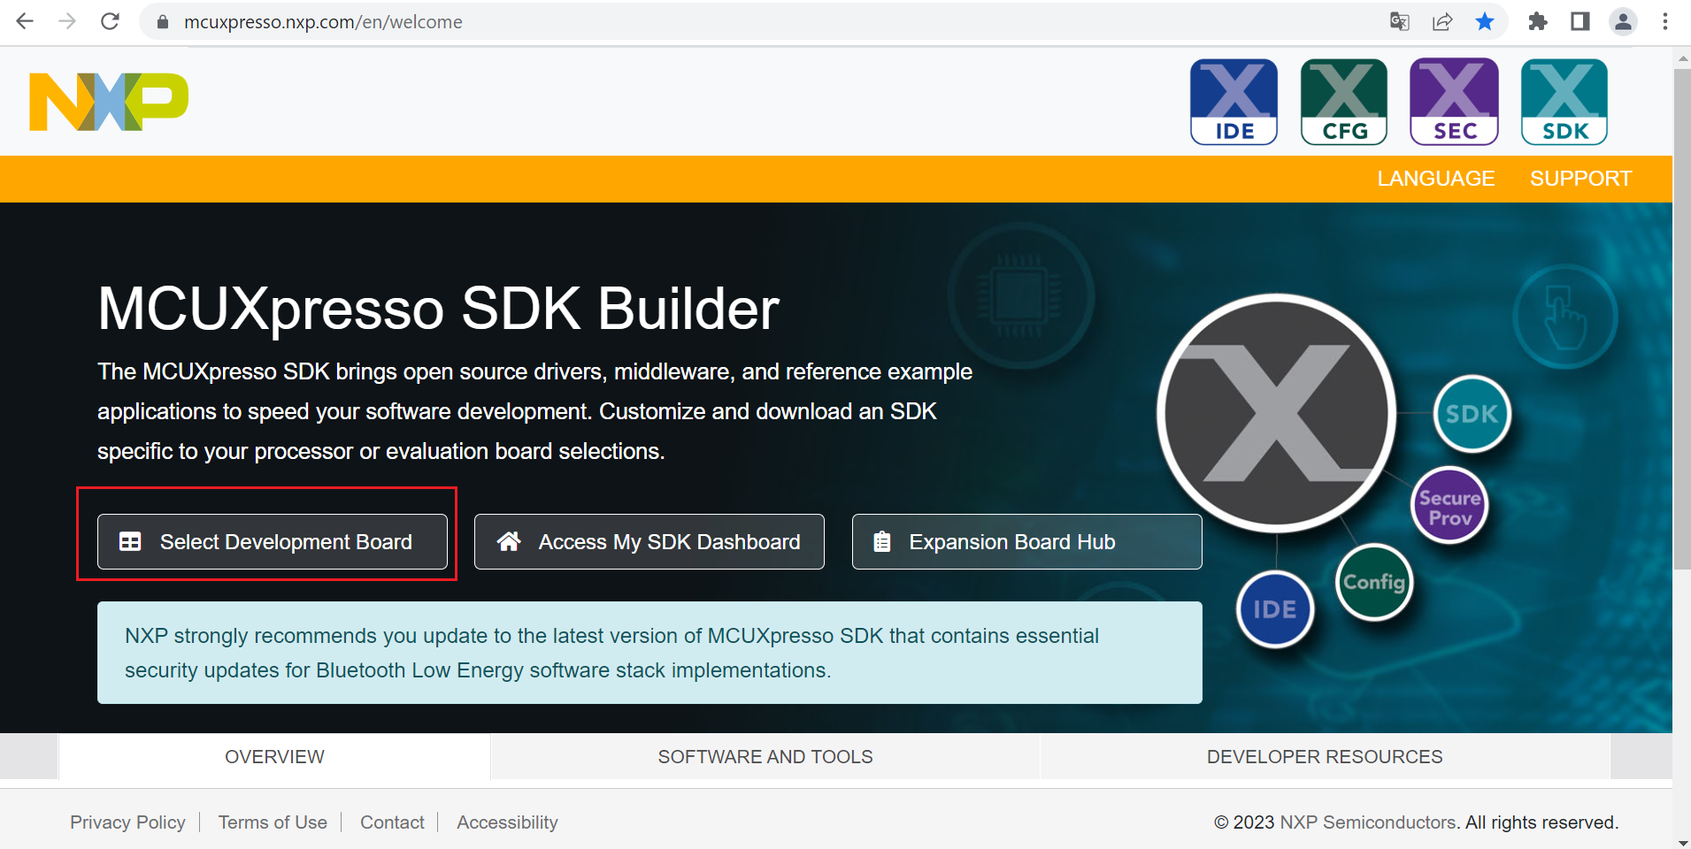
Task: Open the Privacy Policy link
Action: tap(127, 822)
